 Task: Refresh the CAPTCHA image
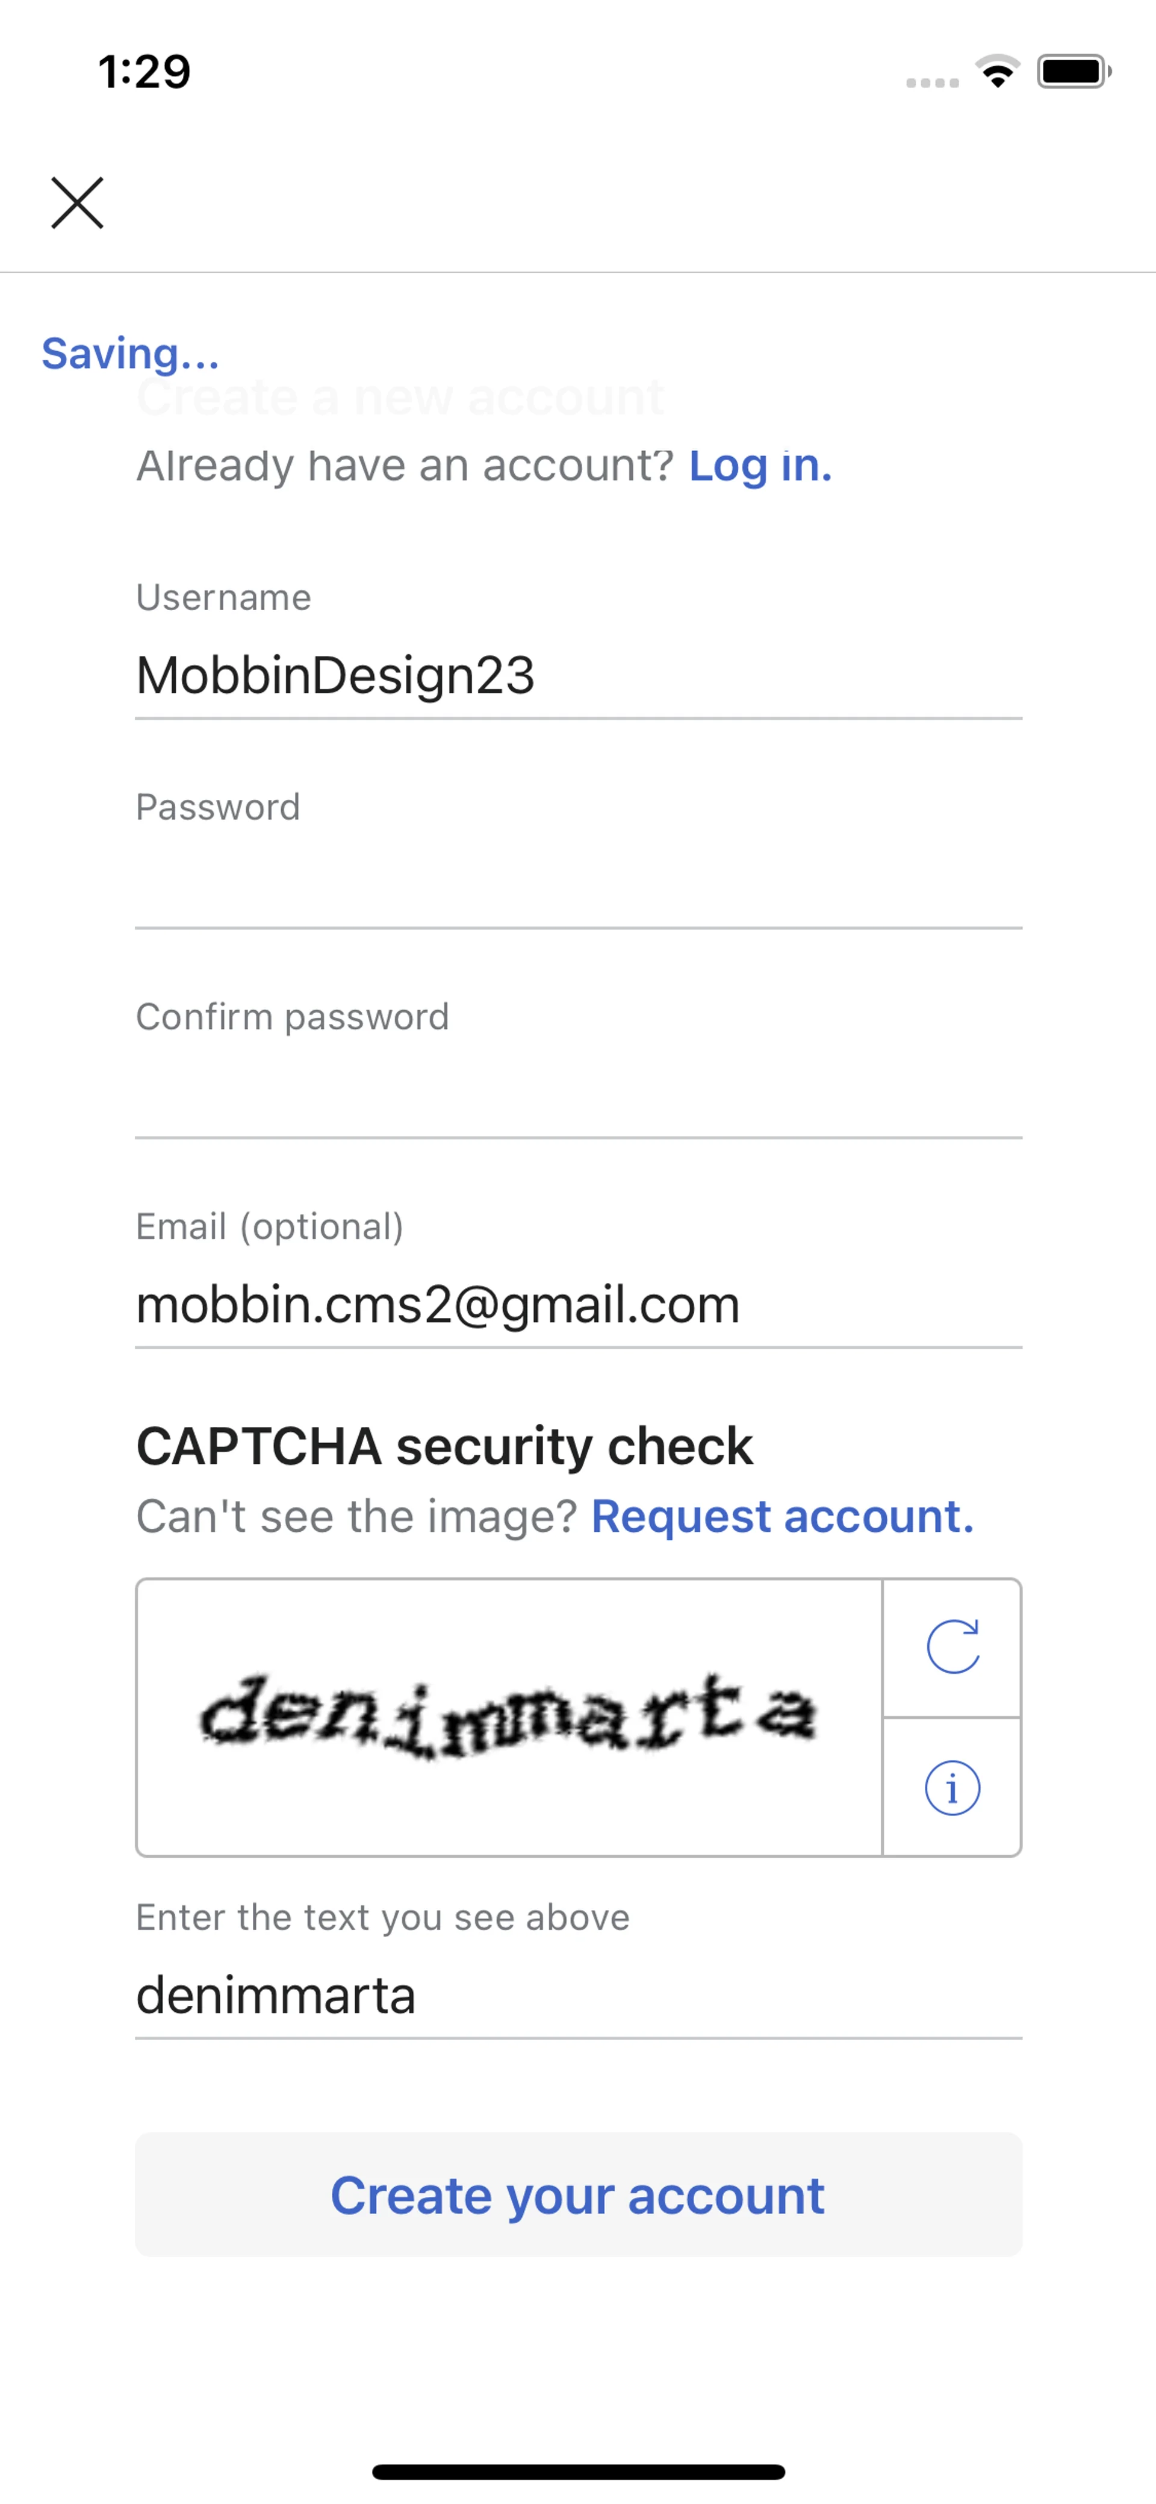click(x=952, y=1647)
